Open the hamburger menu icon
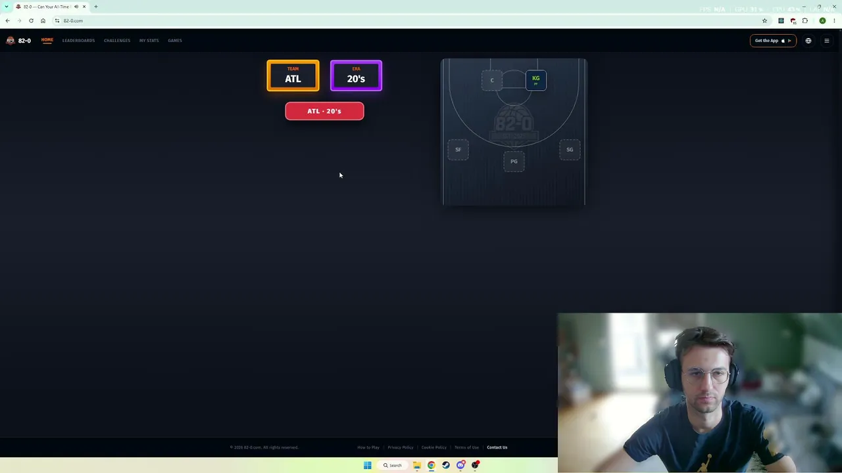 (x=827, y=41)
